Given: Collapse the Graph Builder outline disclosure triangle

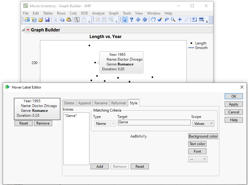Looking at the screenshot, I should 23,30.
